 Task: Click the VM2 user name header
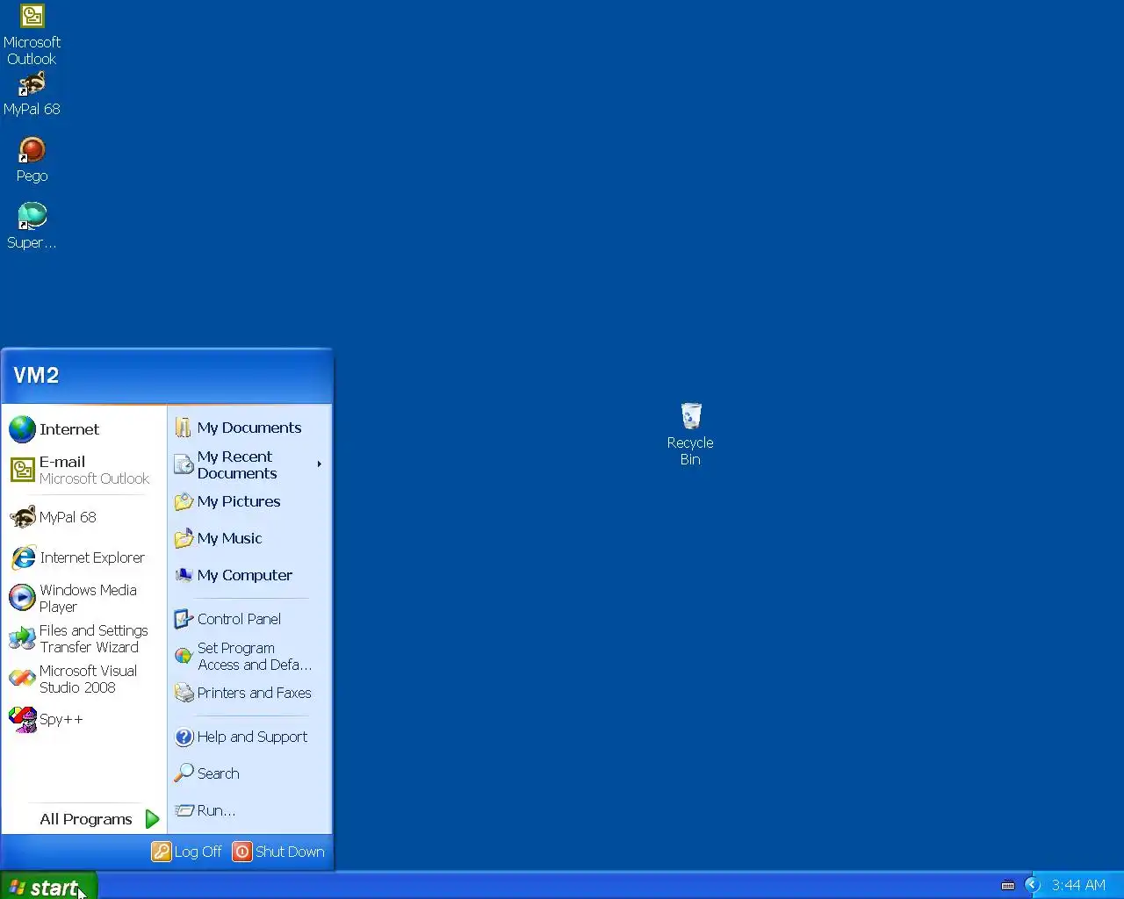pyautogui.click(x=36, y=376)
